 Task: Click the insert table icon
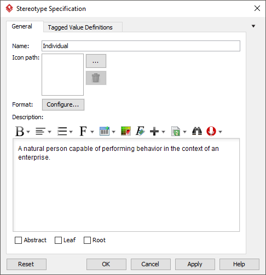(x=105, y=131)
